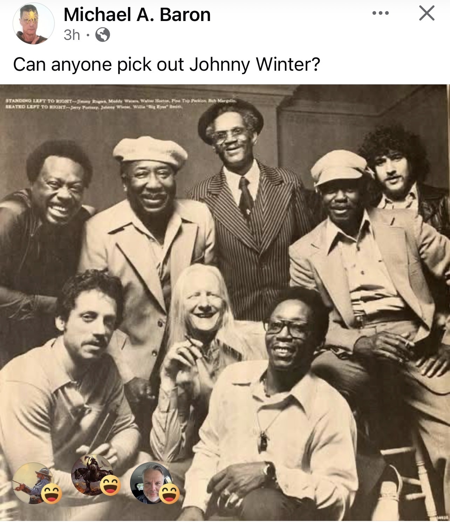Close the post with the X button
450x522 pixels.
tap(427, 13)
